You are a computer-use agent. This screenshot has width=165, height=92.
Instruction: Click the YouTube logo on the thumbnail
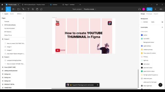pyautogui.click(x=57, y=23)
